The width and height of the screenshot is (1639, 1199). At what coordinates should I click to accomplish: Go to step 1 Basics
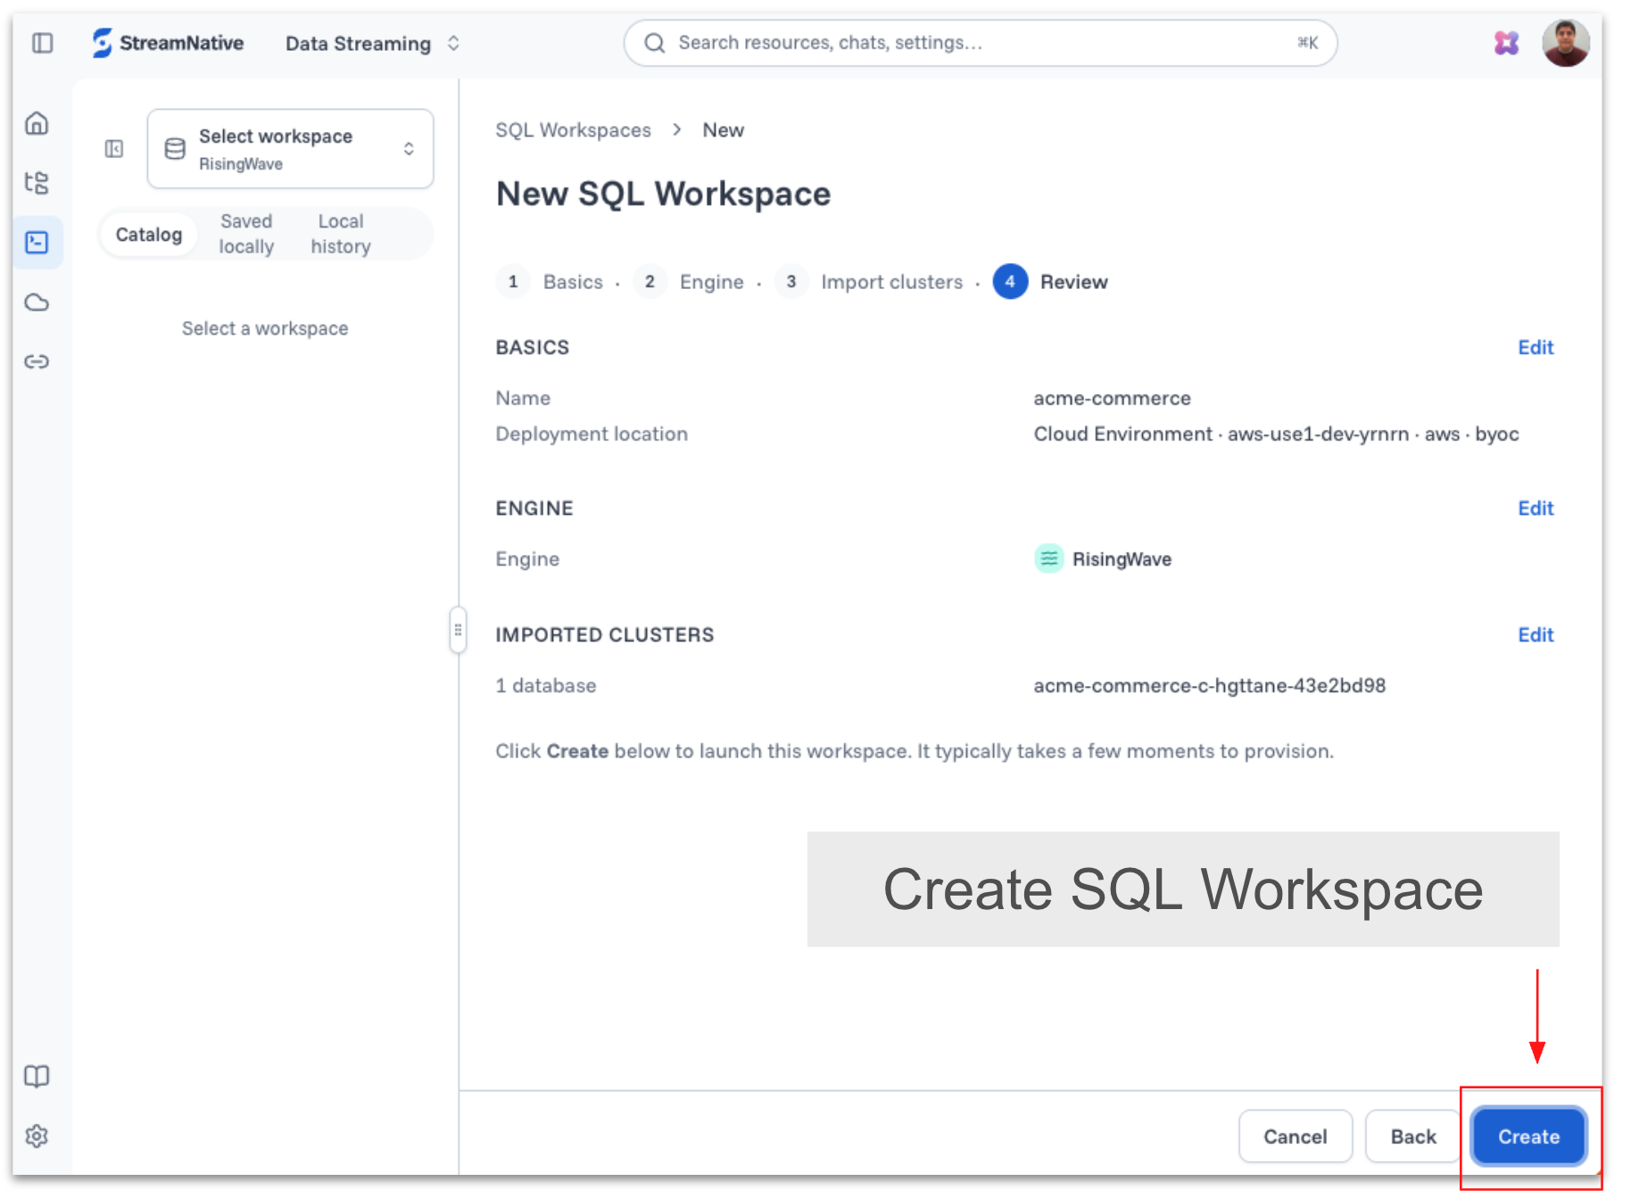point(550,282)
